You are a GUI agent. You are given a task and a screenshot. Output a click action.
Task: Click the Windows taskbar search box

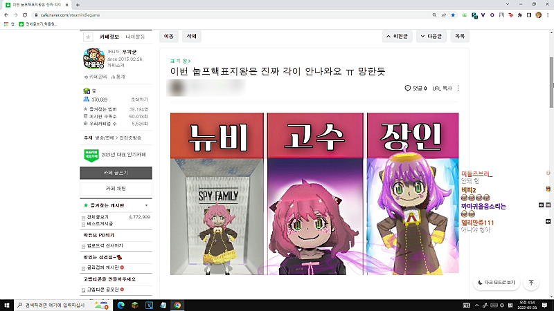pyautogui.click(x=55, y=305)
